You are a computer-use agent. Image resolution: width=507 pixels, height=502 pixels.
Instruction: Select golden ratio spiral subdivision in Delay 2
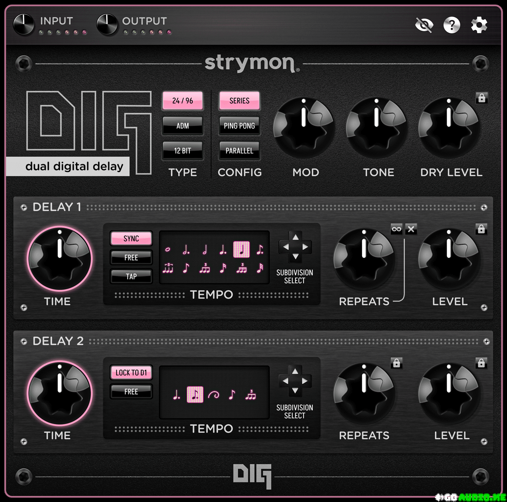pos(214,395)
